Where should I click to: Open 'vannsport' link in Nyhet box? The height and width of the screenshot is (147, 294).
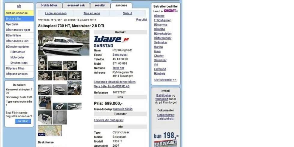coord(162,99)
